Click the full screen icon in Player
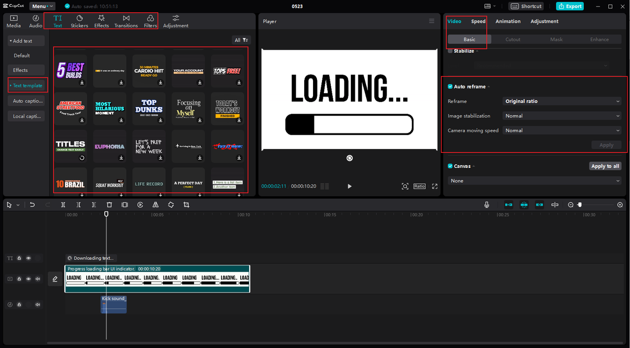The width and height of the screenshot is (630, 348). coord(435,186)
